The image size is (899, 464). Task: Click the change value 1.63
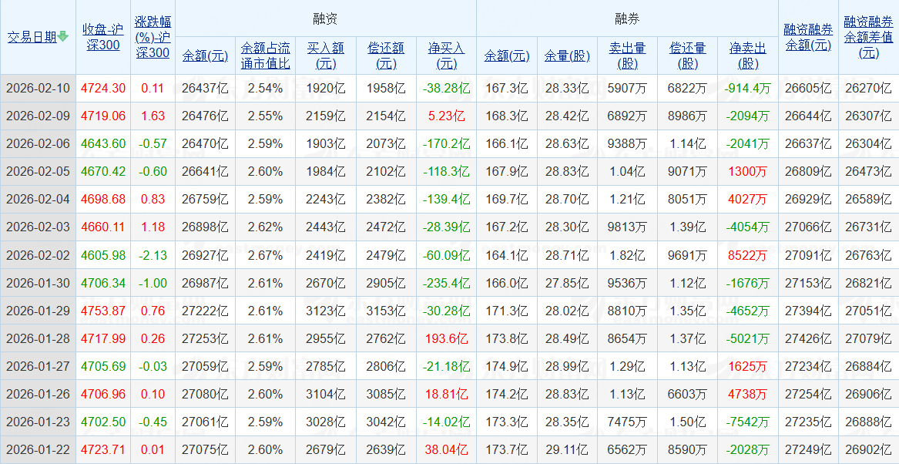(x=153, y=116)
